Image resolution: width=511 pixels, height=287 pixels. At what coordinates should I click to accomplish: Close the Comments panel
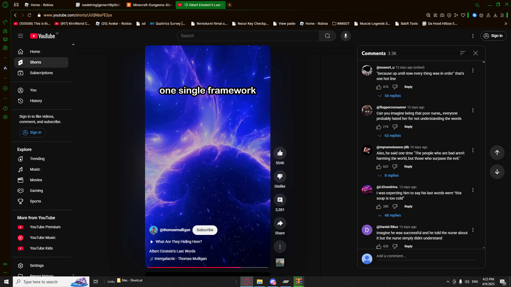coord(476,53)
